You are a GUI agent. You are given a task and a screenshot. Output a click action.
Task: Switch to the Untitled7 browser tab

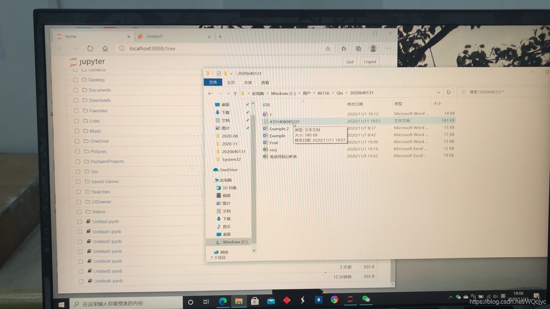coord(174,36)
